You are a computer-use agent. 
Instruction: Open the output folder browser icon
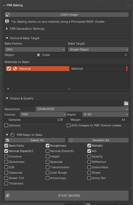126,103
